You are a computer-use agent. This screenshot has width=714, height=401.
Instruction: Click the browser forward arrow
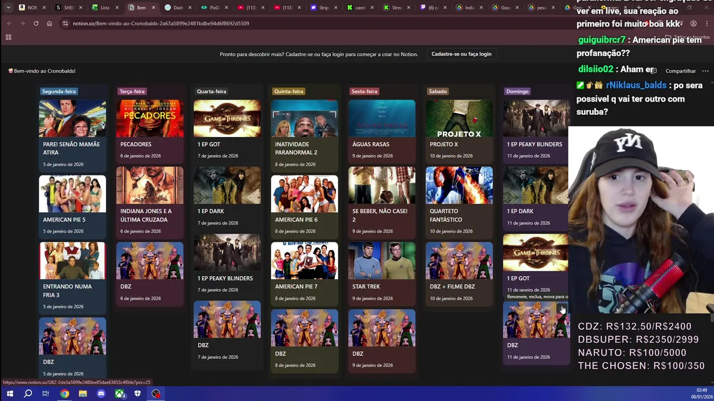[22, 23]
